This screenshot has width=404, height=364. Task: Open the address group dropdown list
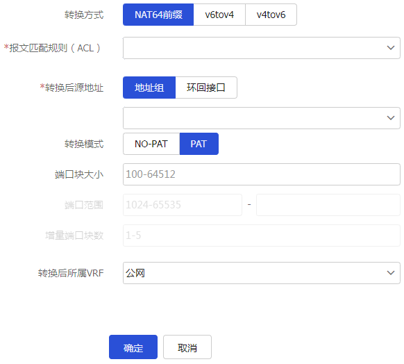click(x=262, y=118)
